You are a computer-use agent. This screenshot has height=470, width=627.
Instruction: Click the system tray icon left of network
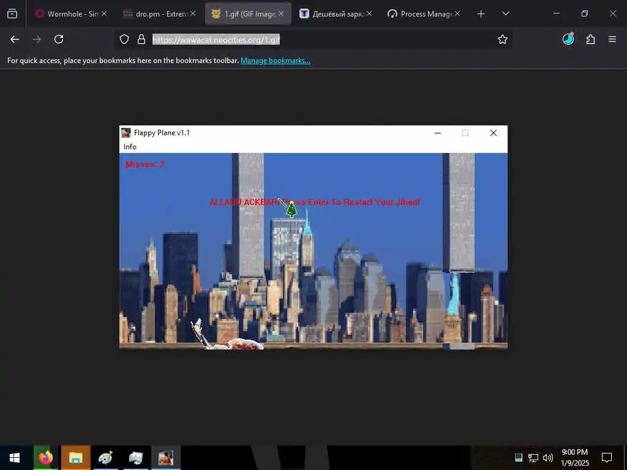[518, 458]
